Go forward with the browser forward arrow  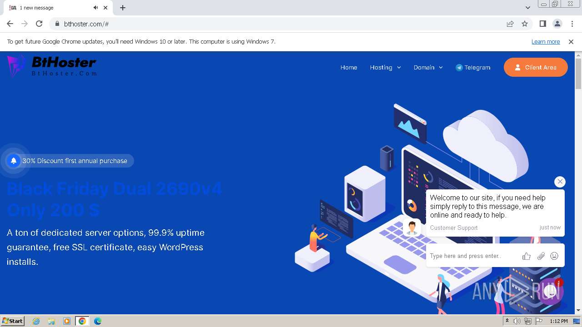(25, 24)
